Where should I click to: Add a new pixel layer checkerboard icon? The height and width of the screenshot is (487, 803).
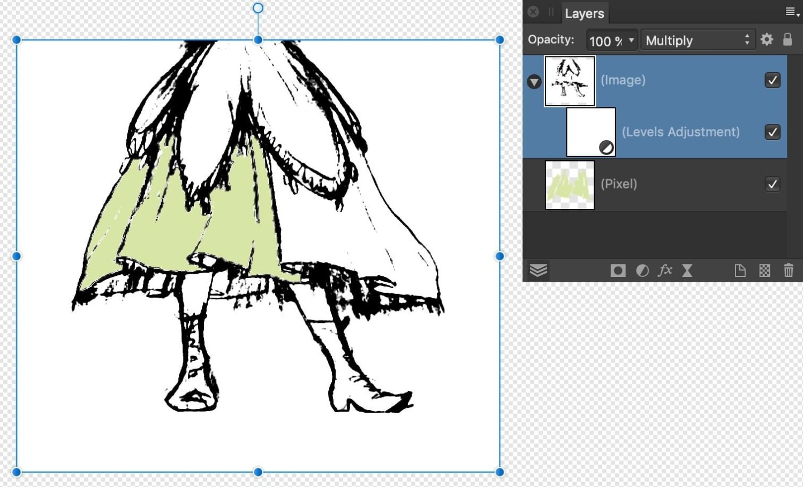[764, 270]
